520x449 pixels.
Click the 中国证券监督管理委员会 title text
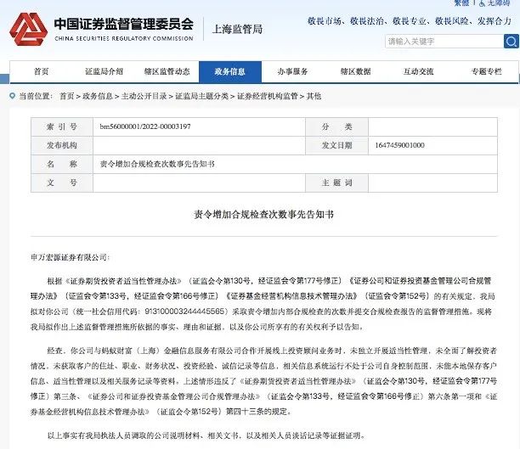pos(124,24)
